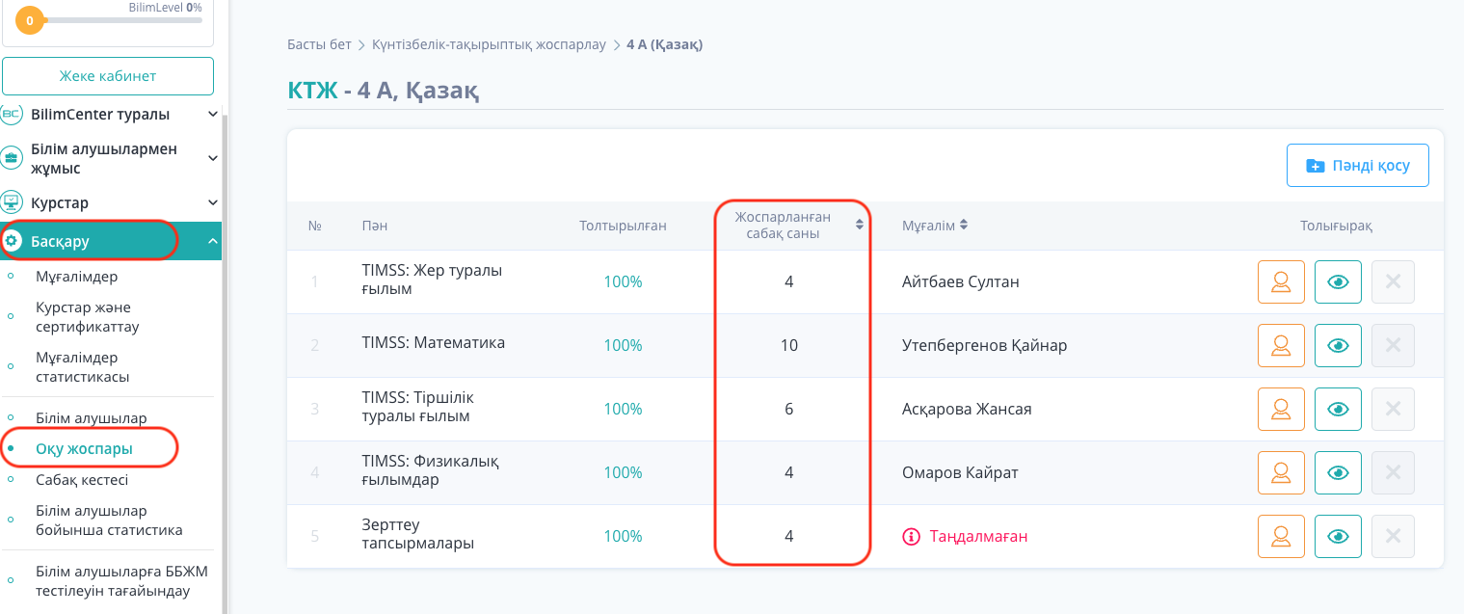Open Курстар және сертификаттау item
1464x614 pixels.
coord(88,317)
